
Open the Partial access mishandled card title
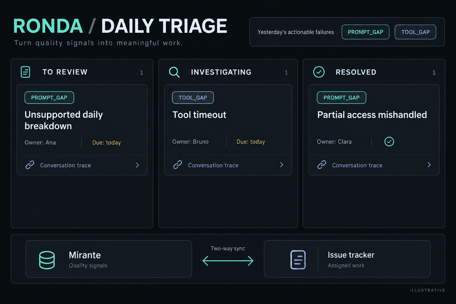click(x=372, y=115)
